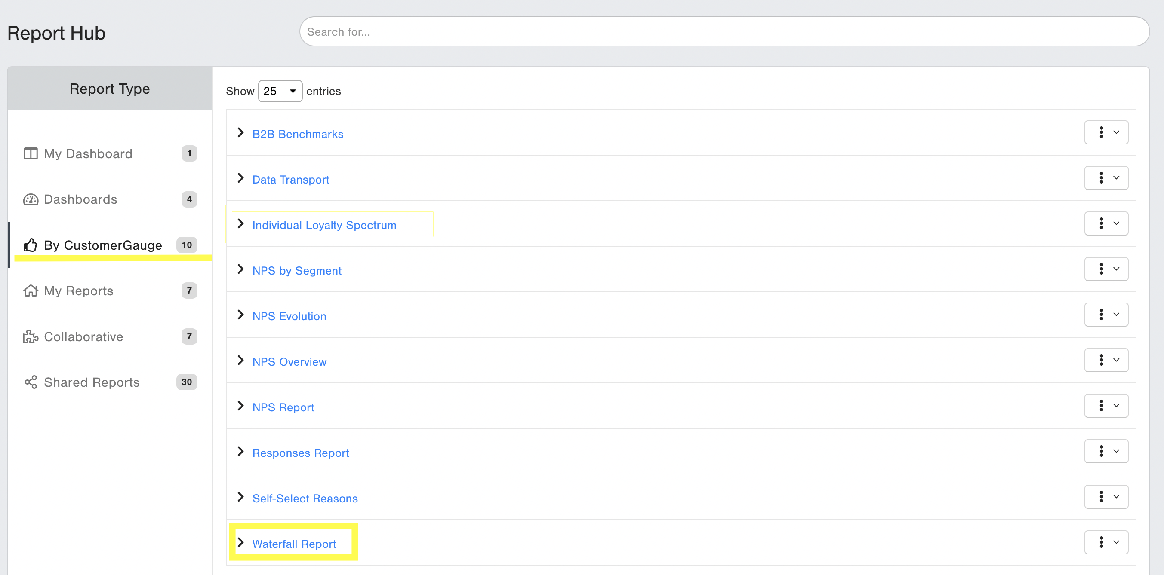Image resolution: width=1164 pixels, height=575 pixels.
Task: Open the Show 25 entries dropdown
Action: (x=280, y=91)
